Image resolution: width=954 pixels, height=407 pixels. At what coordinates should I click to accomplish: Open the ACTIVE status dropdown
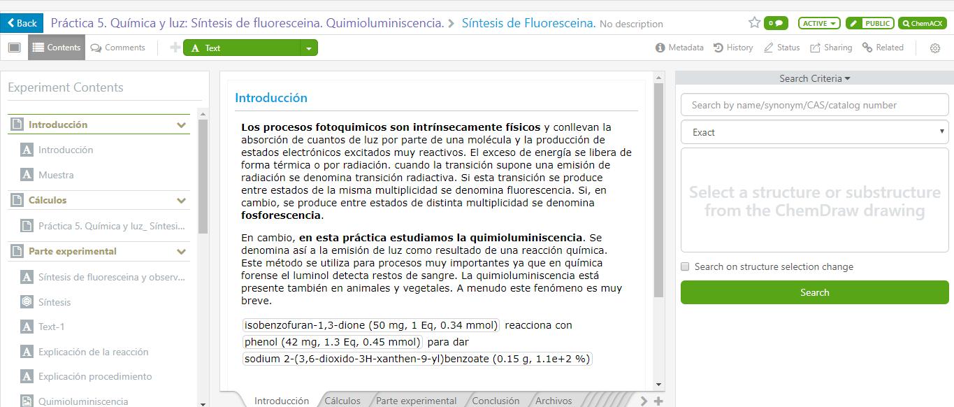pyautogui.click(x=819, y=23)
